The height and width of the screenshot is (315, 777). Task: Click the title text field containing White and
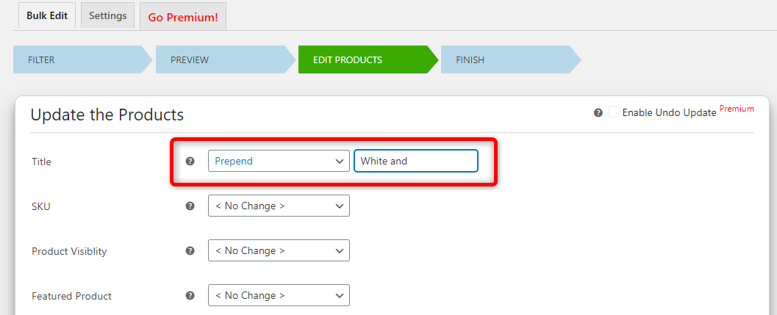pyautogui.click(x=416, y=161)
